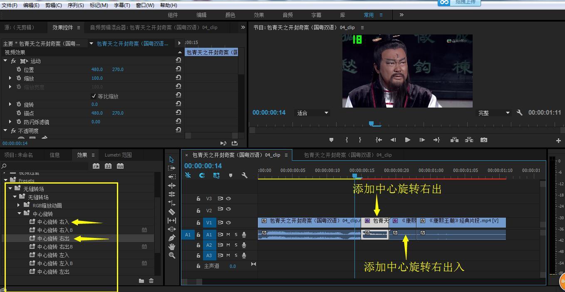Click the new custom bin folder icon

pos(141,281)
